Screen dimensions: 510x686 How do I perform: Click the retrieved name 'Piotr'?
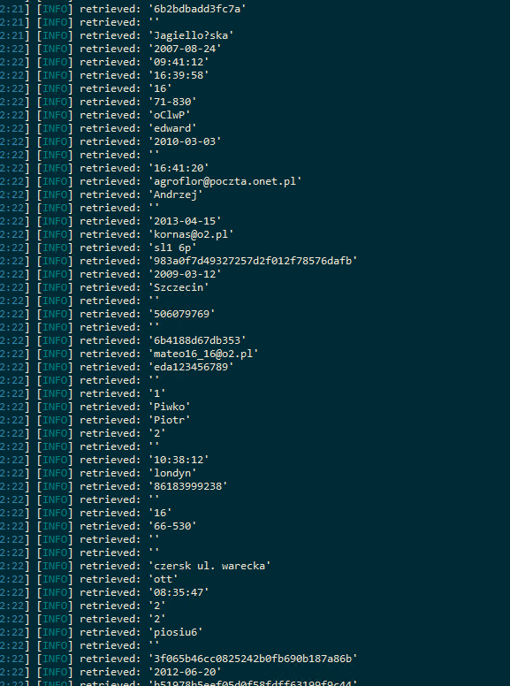170,420
